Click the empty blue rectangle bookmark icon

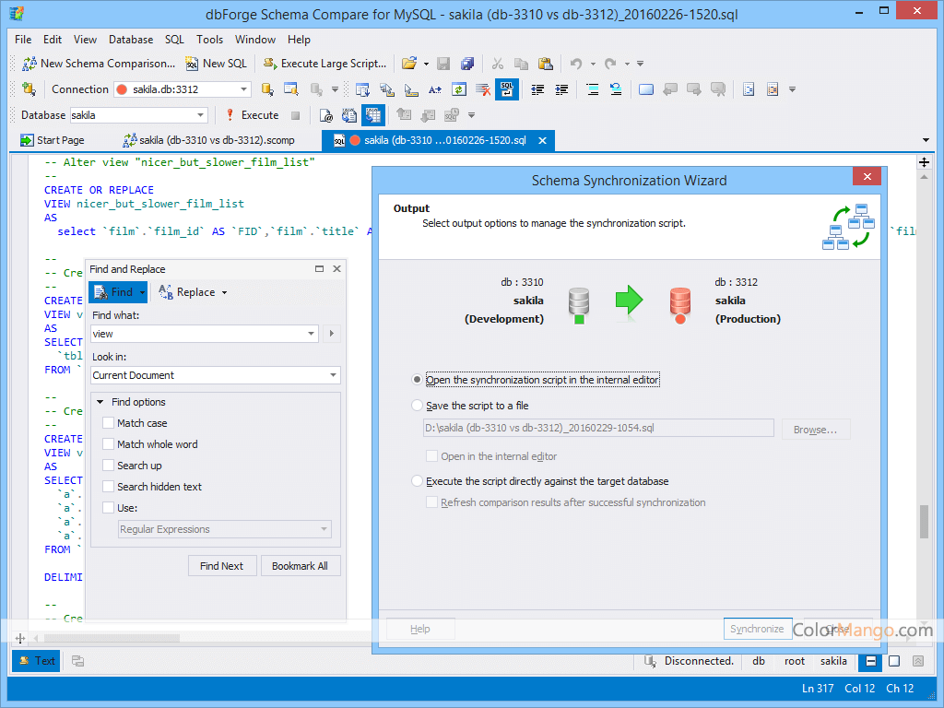(646, 89)
